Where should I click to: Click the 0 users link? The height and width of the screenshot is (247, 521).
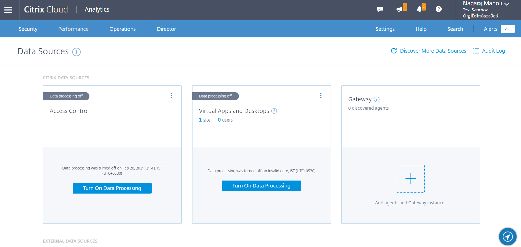click(225, 120)
